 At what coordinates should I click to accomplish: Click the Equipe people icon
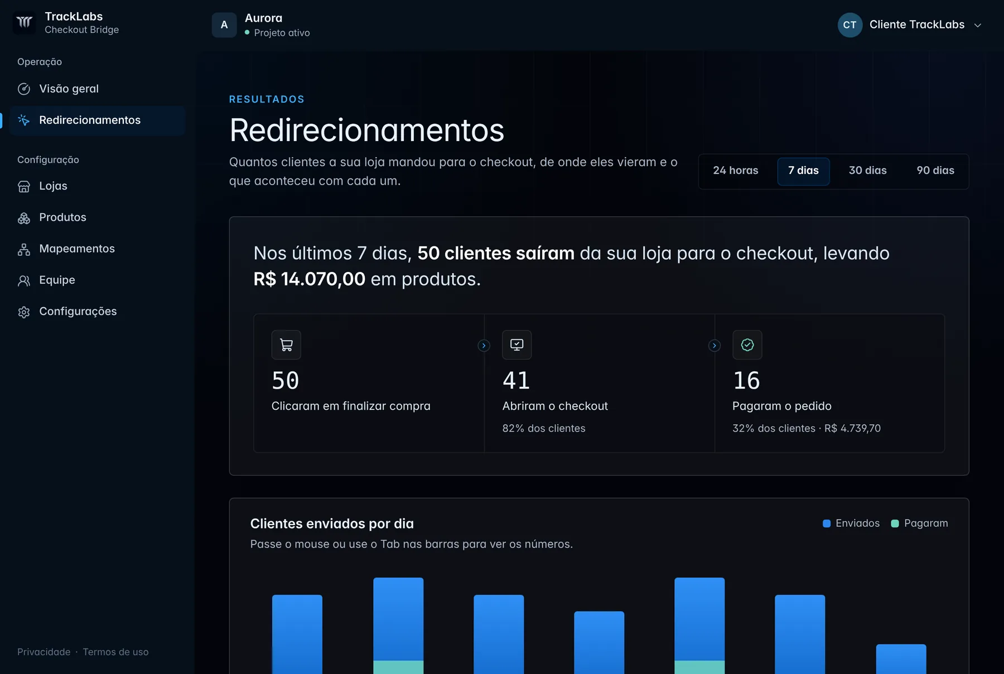click(x=24, y=280)
